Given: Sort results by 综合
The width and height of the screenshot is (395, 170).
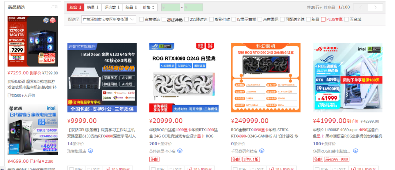Looking at the screenshot, I should click(75, 7).
